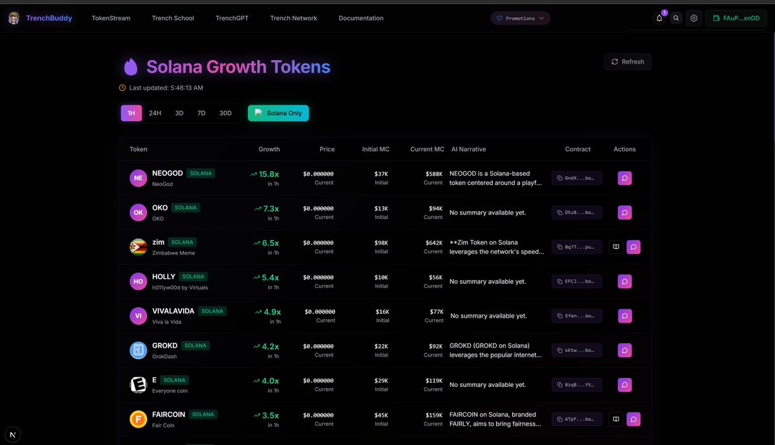Open the Trench School nav item

173,18
